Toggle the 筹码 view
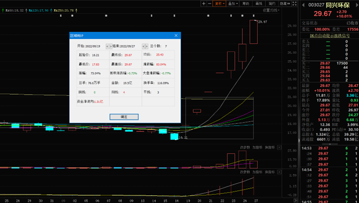Viewport: 359px width, 203px height. point(245,4)
